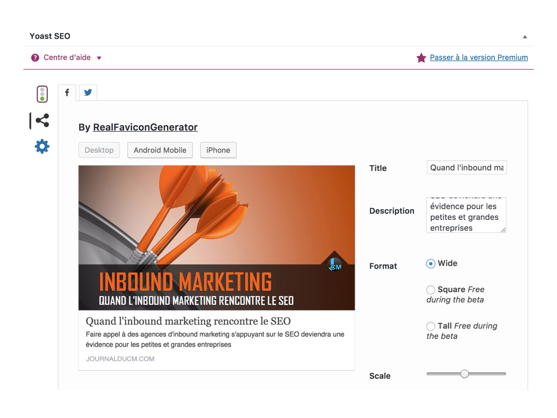Click the Premium star icon

pos(422,58)
